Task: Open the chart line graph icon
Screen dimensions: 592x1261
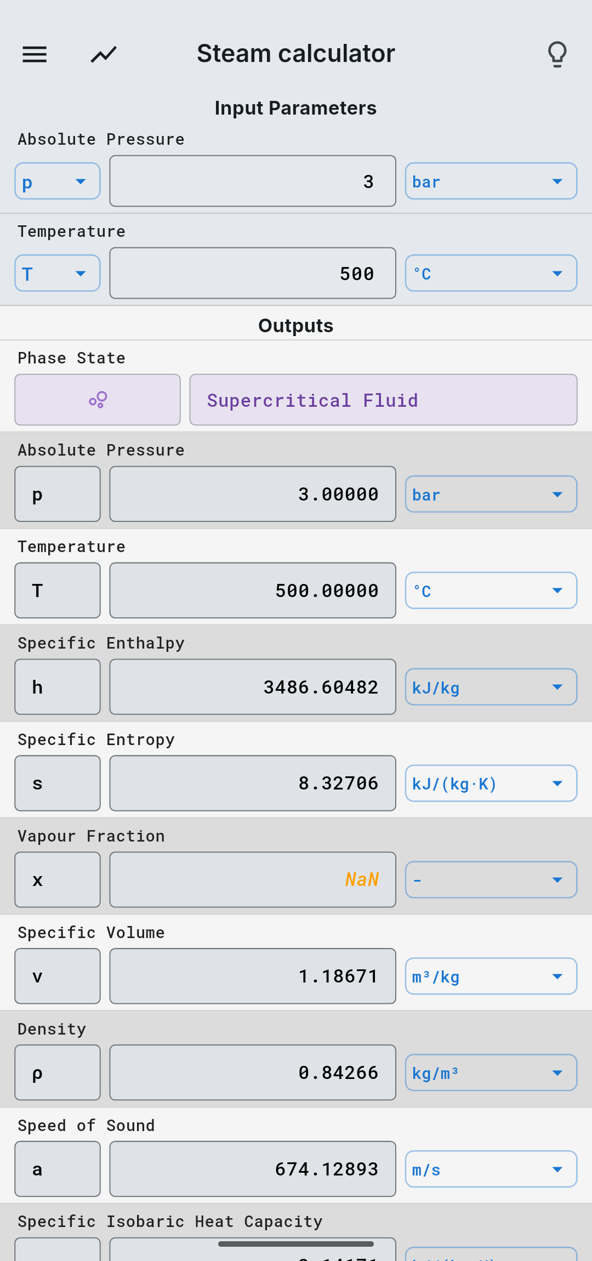Action: coord(104,54)
